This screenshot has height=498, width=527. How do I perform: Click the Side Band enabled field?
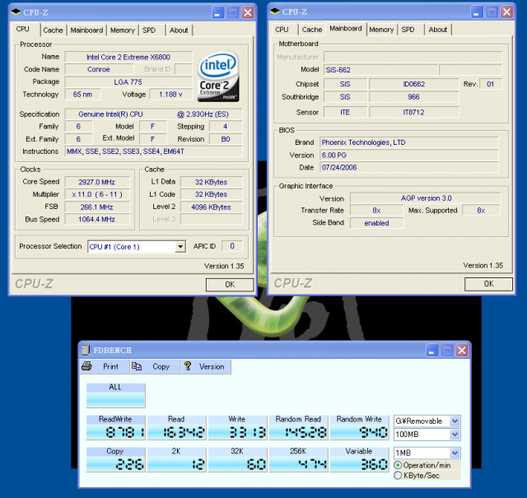[x=376, y=223]
